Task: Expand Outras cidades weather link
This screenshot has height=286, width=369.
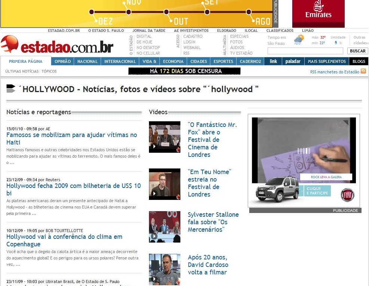Action: click(x=361, y=40)
